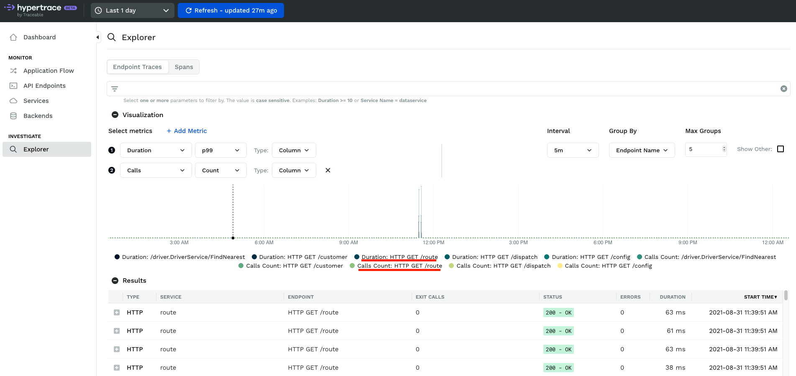Click the Application Flow shuffle icon
The height and width of the screenshot is (376, 796).
[x=13, y=71]
